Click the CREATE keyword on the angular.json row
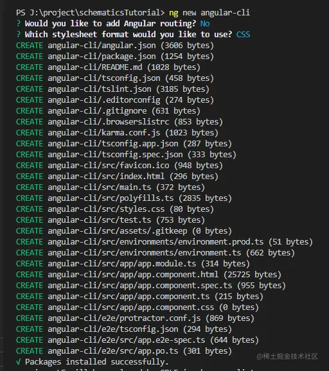The height and width of the screenshot is (371, 329). coord(30,46)
